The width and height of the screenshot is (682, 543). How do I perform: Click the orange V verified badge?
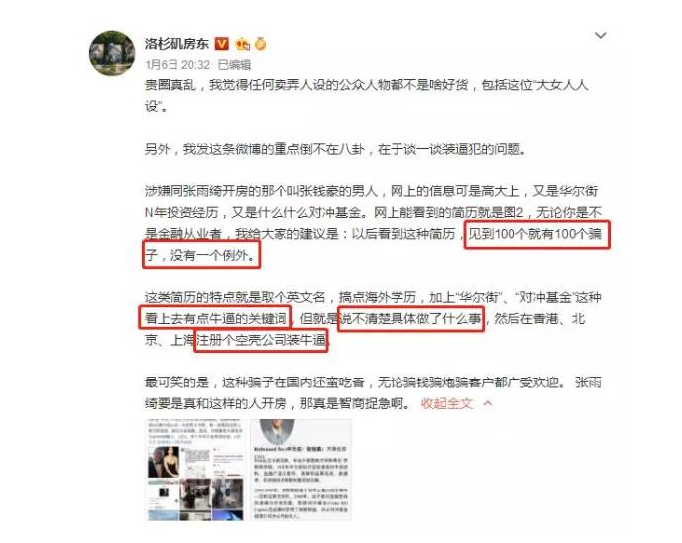pos(222,44)
